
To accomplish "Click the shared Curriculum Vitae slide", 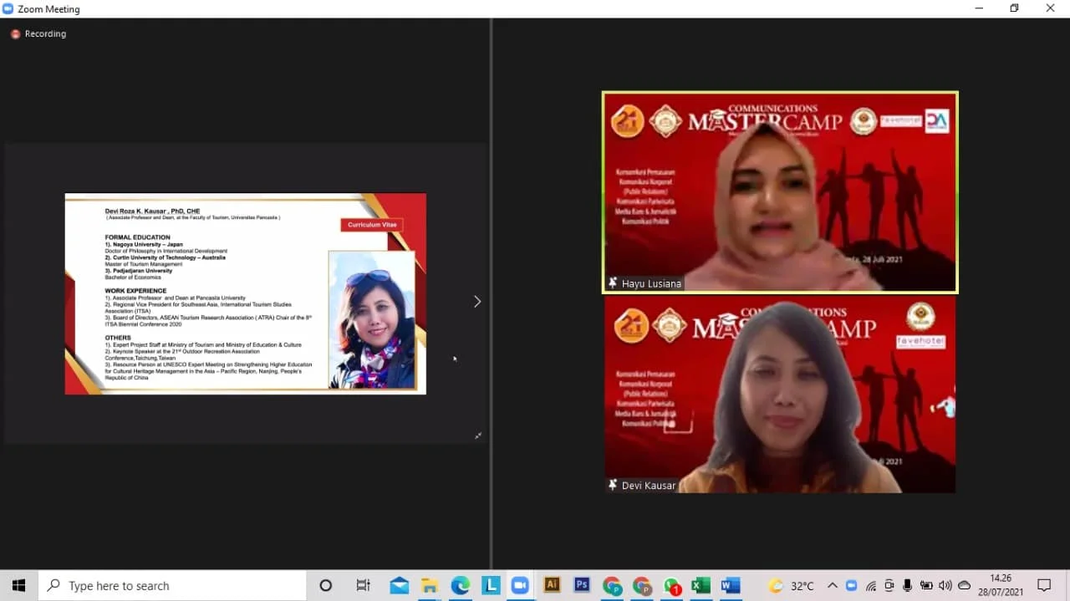I will pyautogui.click(x=246, y=293).
